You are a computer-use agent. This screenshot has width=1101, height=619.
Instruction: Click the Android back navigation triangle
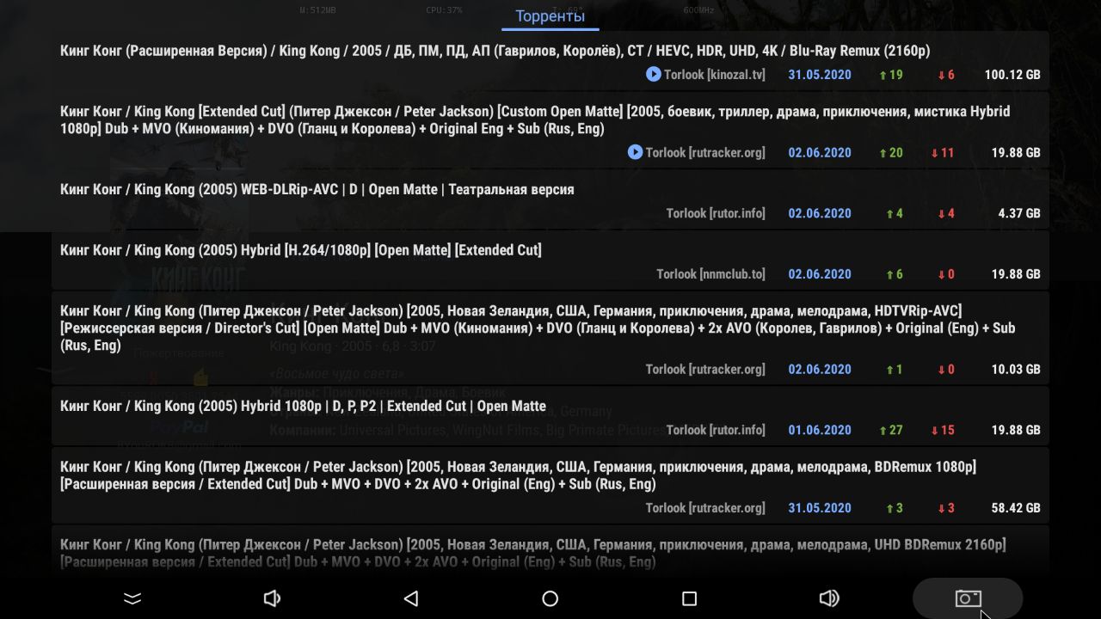[411, 598]
